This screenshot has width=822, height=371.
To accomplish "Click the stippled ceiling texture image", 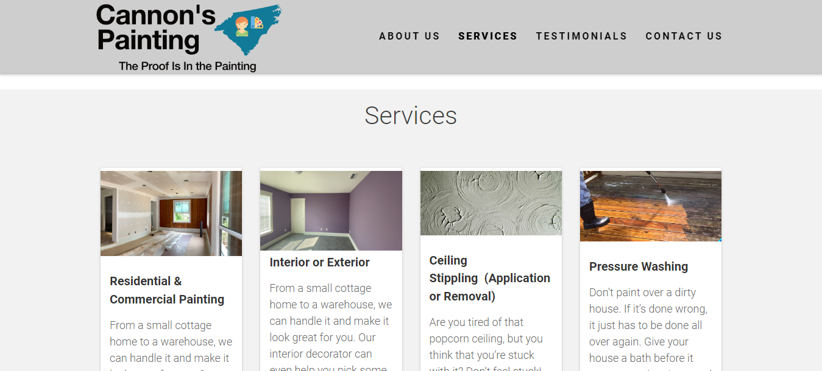I will tap(491, 203).
